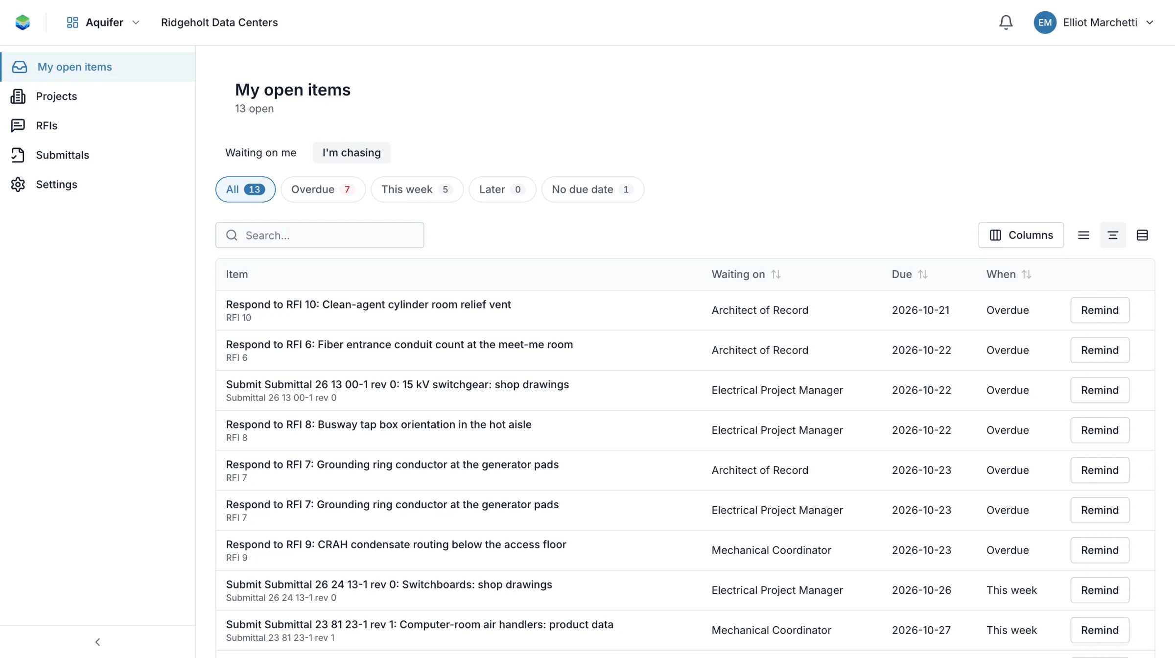Click Mechanical Coordinator on RFI 9 row
Image resolution: width=1175 pixels, height=658 pixels.
tap(771, 550)
